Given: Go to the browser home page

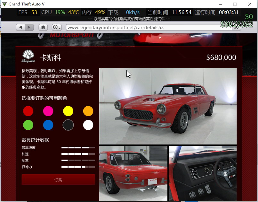Looking at the screenshot, I should (43, 27).
